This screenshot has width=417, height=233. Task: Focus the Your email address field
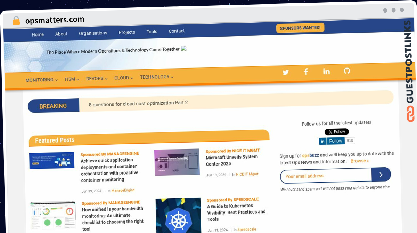coord(326,176)
